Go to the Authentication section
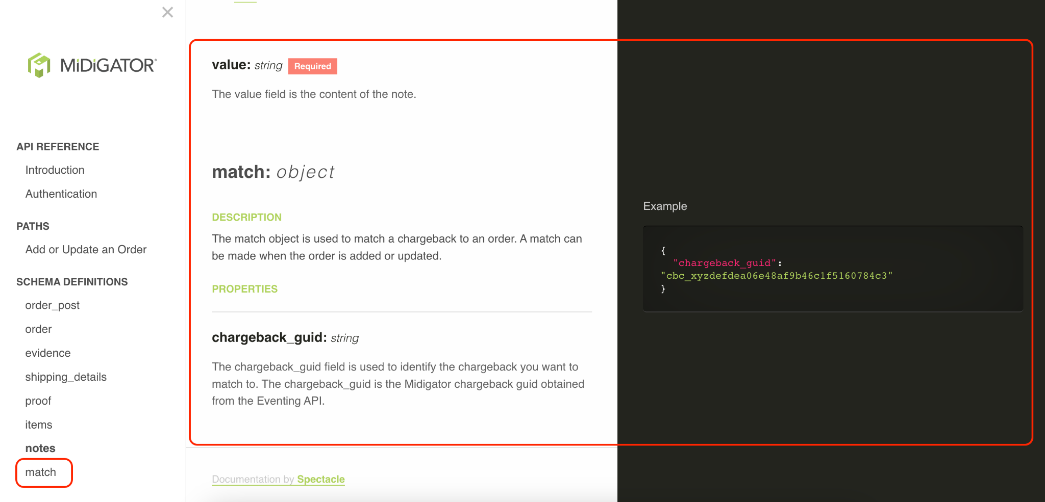Screen dimensions: 1045x502 coord(61,194)
